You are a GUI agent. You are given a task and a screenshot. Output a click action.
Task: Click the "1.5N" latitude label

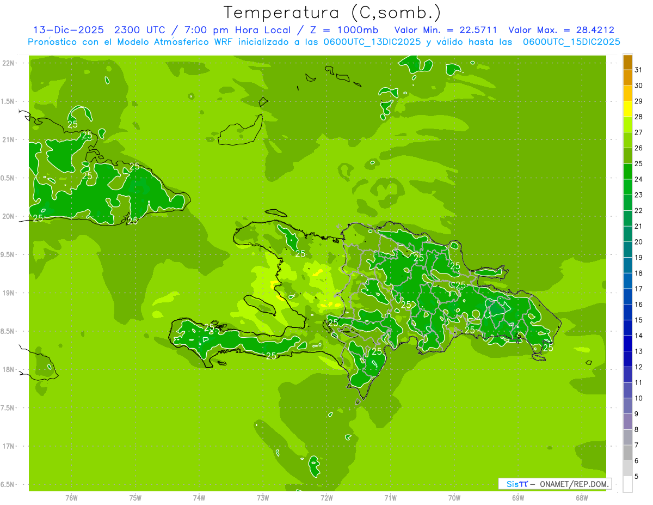coord(8,101)
